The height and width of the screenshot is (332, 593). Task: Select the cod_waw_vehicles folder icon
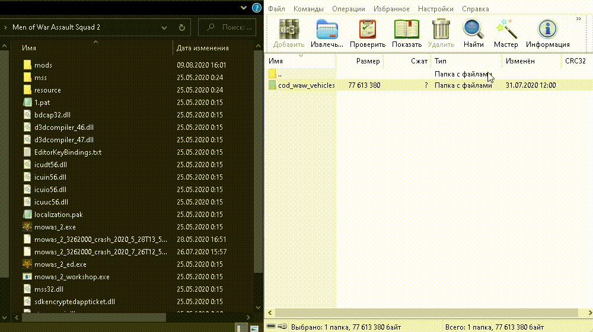[272, 85]
